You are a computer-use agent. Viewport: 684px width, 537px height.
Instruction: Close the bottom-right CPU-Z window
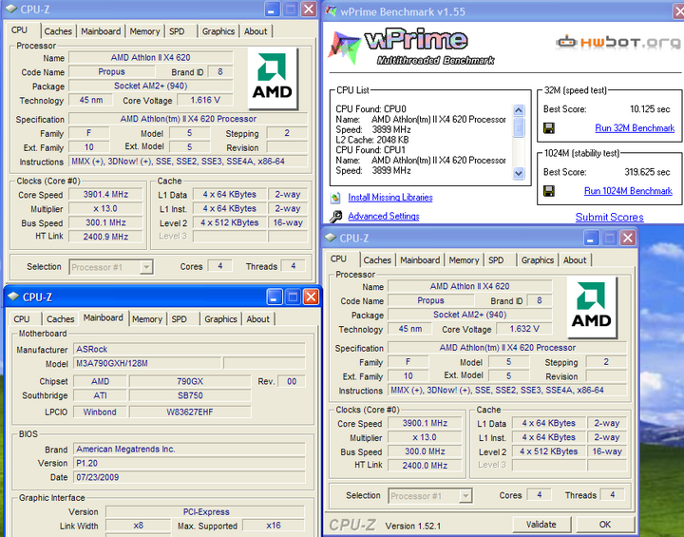pos(628,238)
